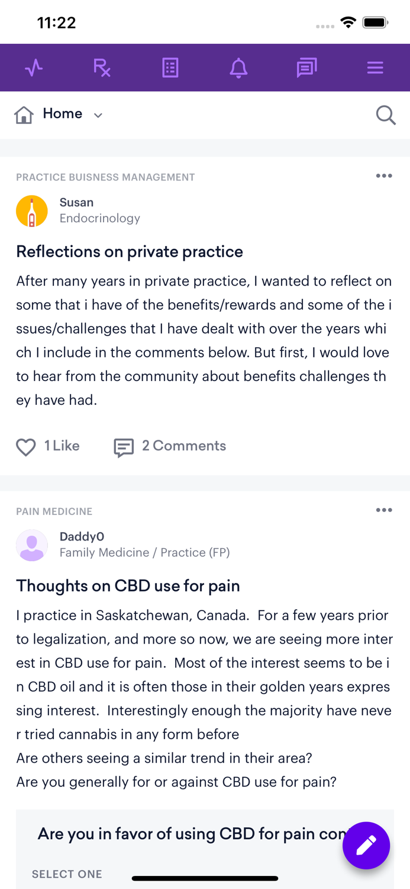This screenshot has width=410, height=889.
Task: Open the post Reflections on private practice
Action: (129, 252)
